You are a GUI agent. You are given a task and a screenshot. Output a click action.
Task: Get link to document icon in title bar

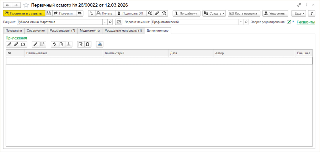point(299,5)
